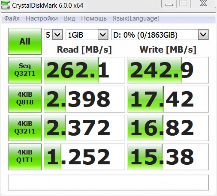
Task: Click the 4KiB Q8T8 read result 2.398
Action: pos(84,99)
